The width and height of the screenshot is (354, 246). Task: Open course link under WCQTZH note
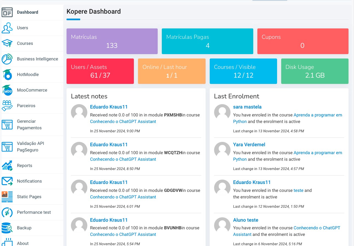pyautogui.click(x=123, y=159)
